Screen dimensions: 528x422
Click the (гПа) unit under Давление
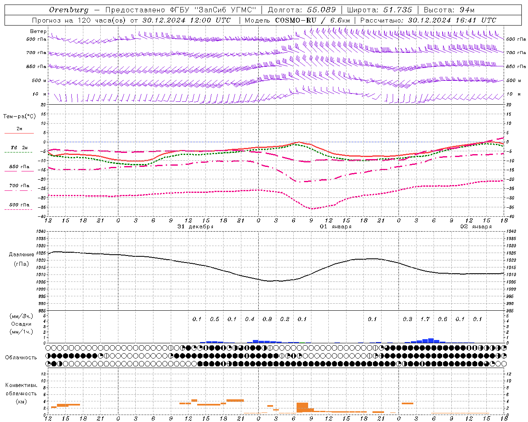[21, 264]
